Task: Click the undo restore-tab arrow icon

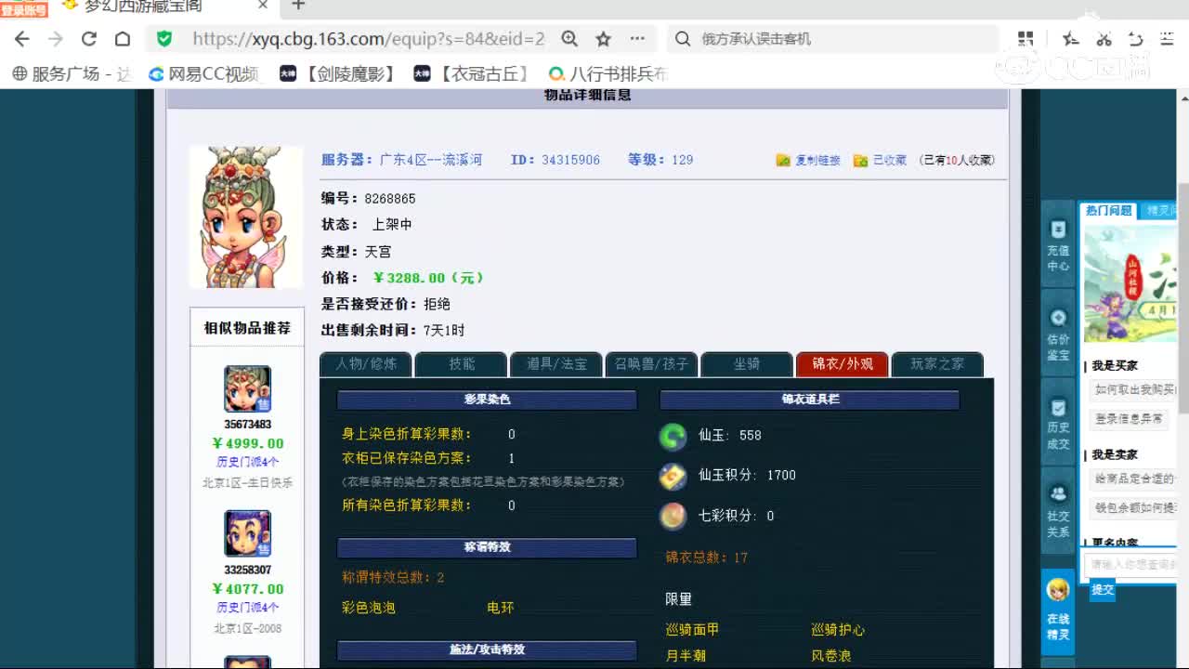Action: (1135, 39)
